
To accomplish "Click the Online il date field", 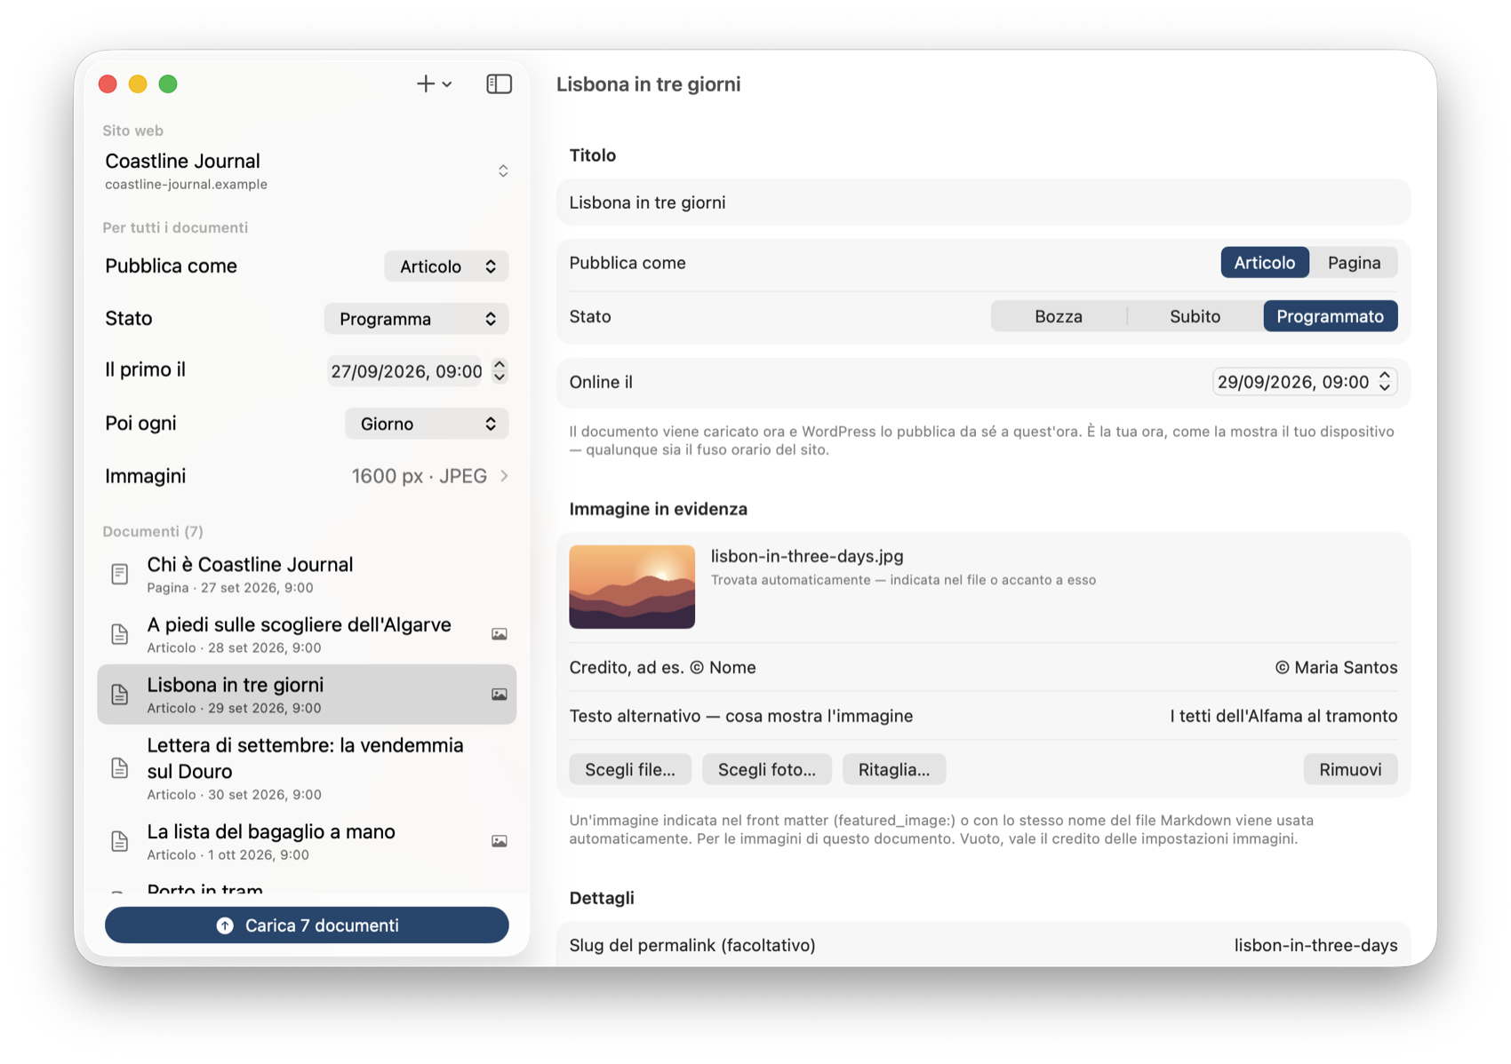I will [1293, 382].
